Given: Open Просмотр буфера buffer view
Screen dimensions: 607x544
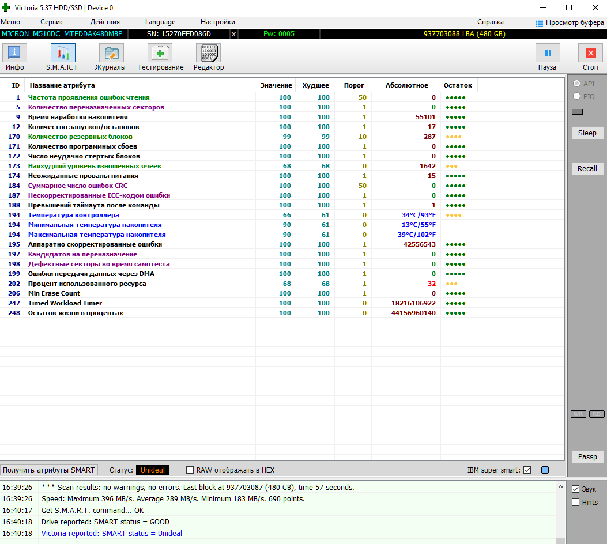Looking at the screenshot, I should pyautogui.click(x=570, y=22).
